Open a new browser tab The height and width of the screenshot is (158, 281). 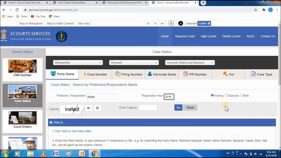[203, 3]
